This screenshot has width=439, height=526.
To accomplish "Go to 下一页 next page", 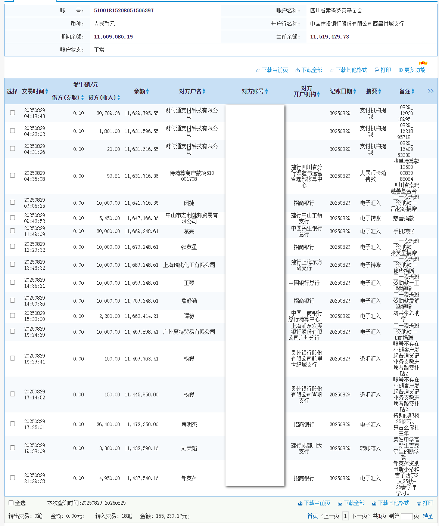I will pos(361,516).
